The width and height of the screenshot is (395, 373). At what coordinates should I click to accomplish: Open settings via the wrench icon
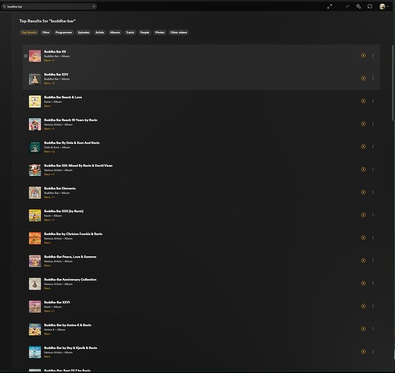[358, 6]
